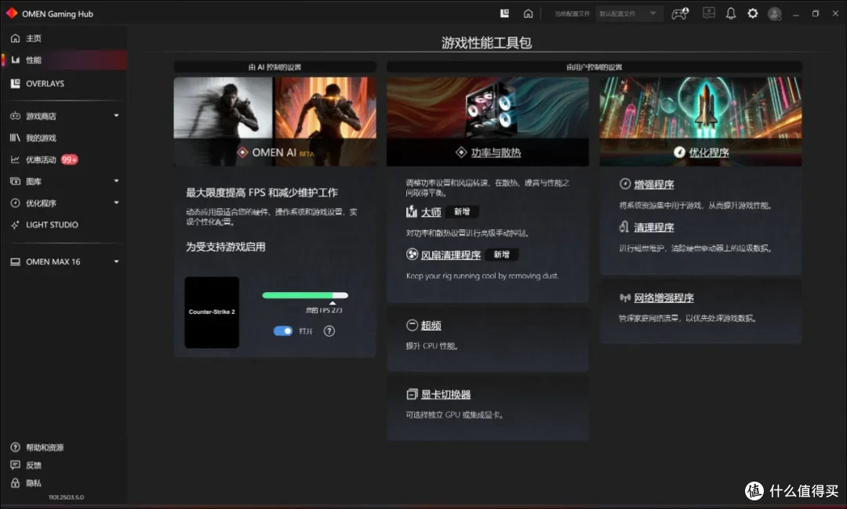This screenshot has height=509, width=847.
Task: Open 优化程序 in sidebar
Action: coord(41,204)
